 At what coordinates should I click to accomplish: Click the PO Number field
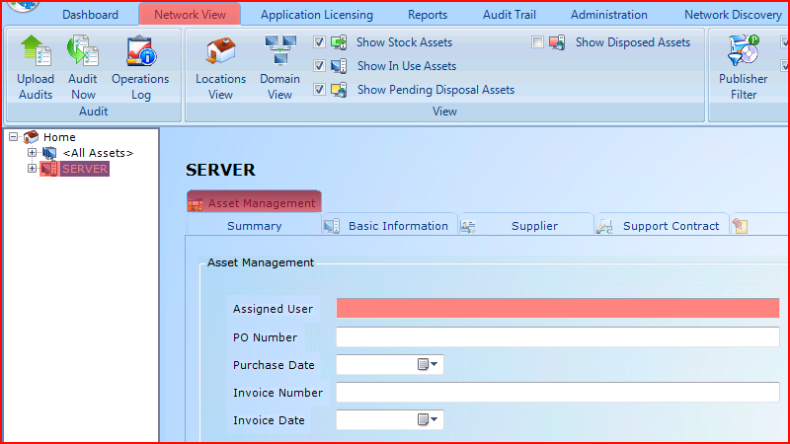[x=558, y=336]
